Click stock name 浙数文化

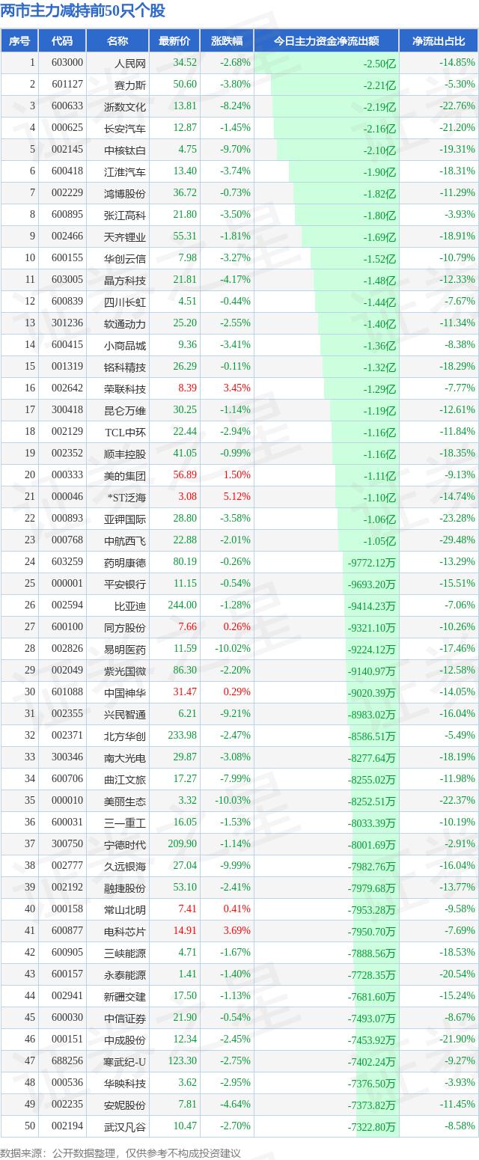click(x=125, y=106)
